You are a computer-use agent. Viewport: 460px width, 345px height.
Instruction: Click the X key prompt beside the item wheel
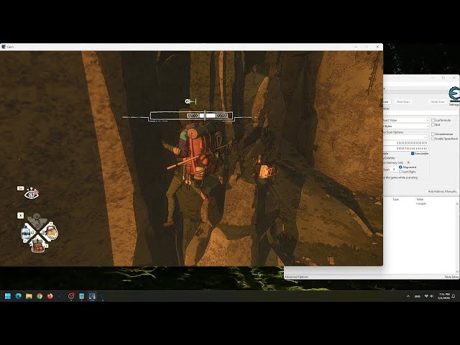click(x=20, y=216)
